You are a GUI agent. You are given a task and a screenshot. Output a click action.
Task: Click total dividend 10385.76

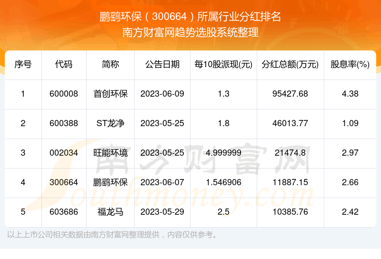point(290,212)
